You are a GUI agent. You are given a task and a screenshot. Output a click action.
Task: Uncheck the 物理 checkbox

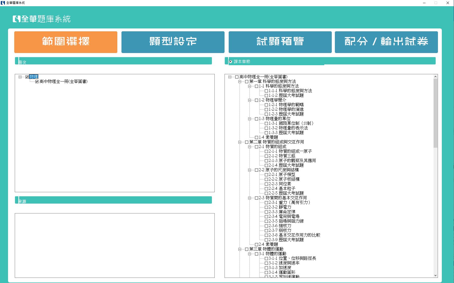[27, 77]
